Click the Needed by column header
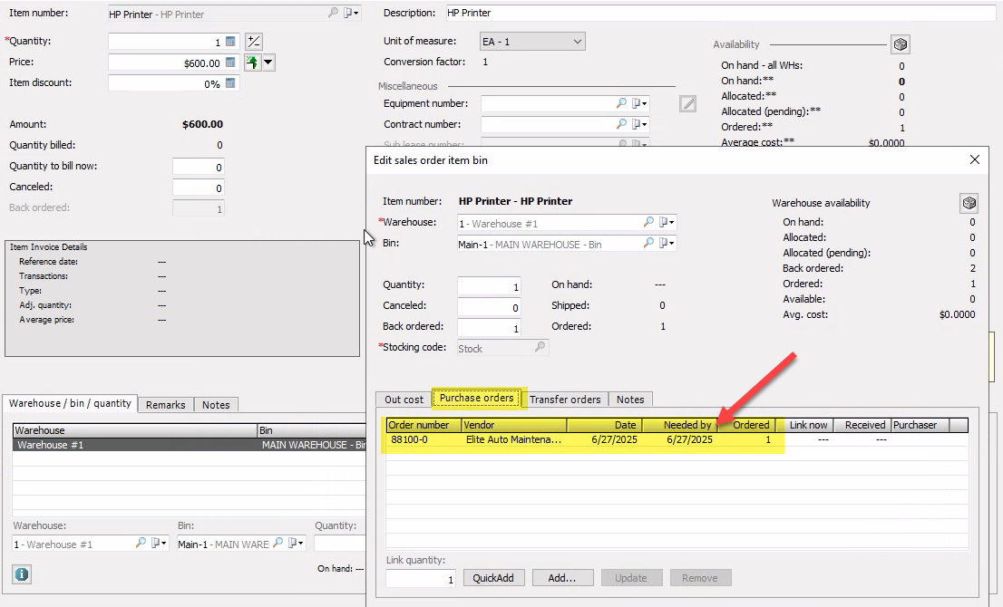The width and height of the screenshot is (1003, 607). click(x=679, y=425)
